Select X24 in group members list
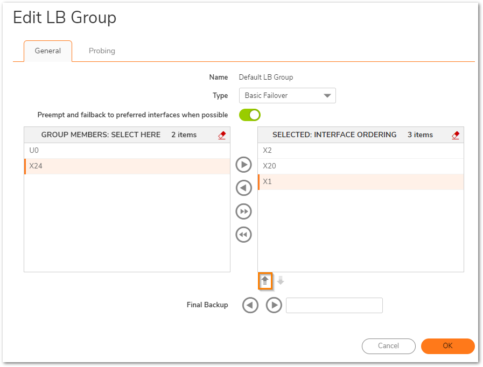 pyautogui.click(x=127, y=166)
